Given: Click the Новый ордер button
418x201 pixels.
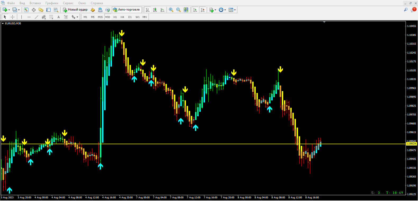Looking at the screenshot, I should tap(75, 10).
